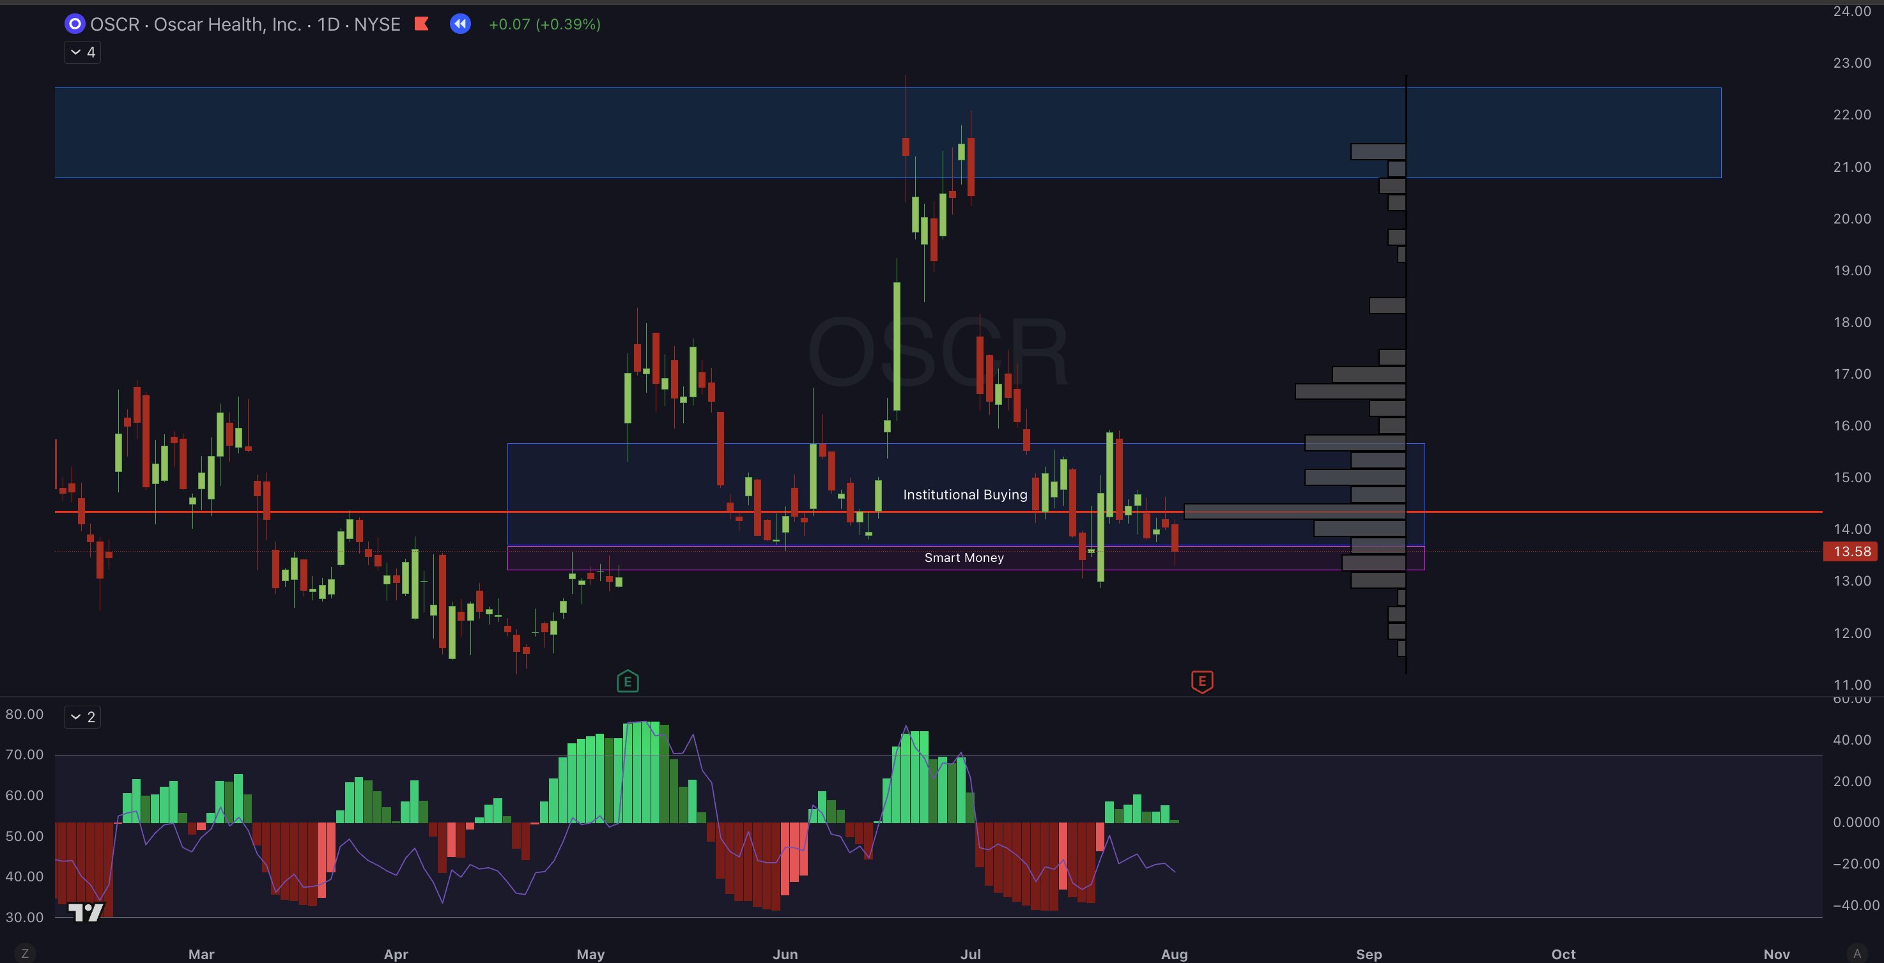Expand the main chart indicator legend showing 4

click(x=82, y=52)
